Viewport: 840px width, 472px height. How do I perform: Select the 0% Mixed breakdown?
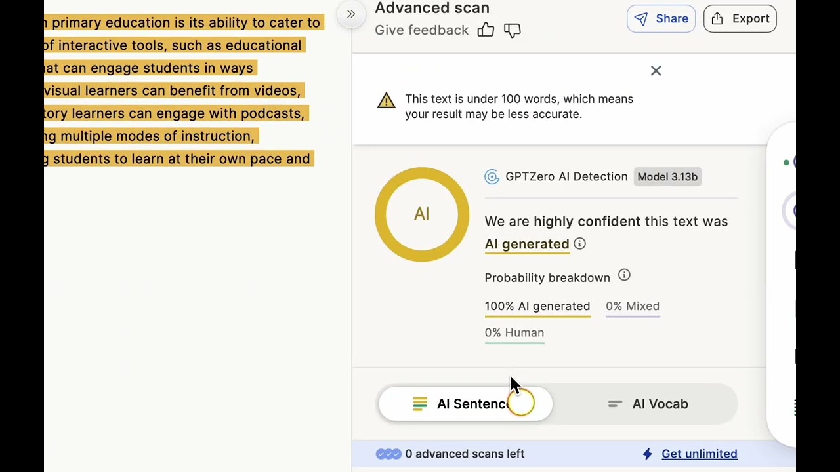(633, 307)
